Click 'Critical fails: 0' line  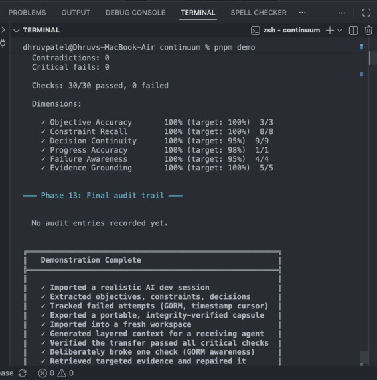click(70, 67)
